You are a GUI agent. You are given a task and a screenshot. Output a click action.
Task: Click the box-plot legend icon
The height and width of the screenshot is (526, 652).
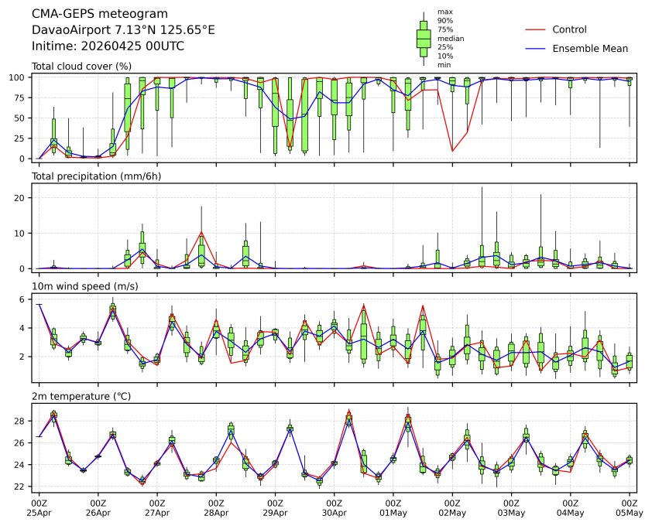pyautogui.click(x=424, y=38)
